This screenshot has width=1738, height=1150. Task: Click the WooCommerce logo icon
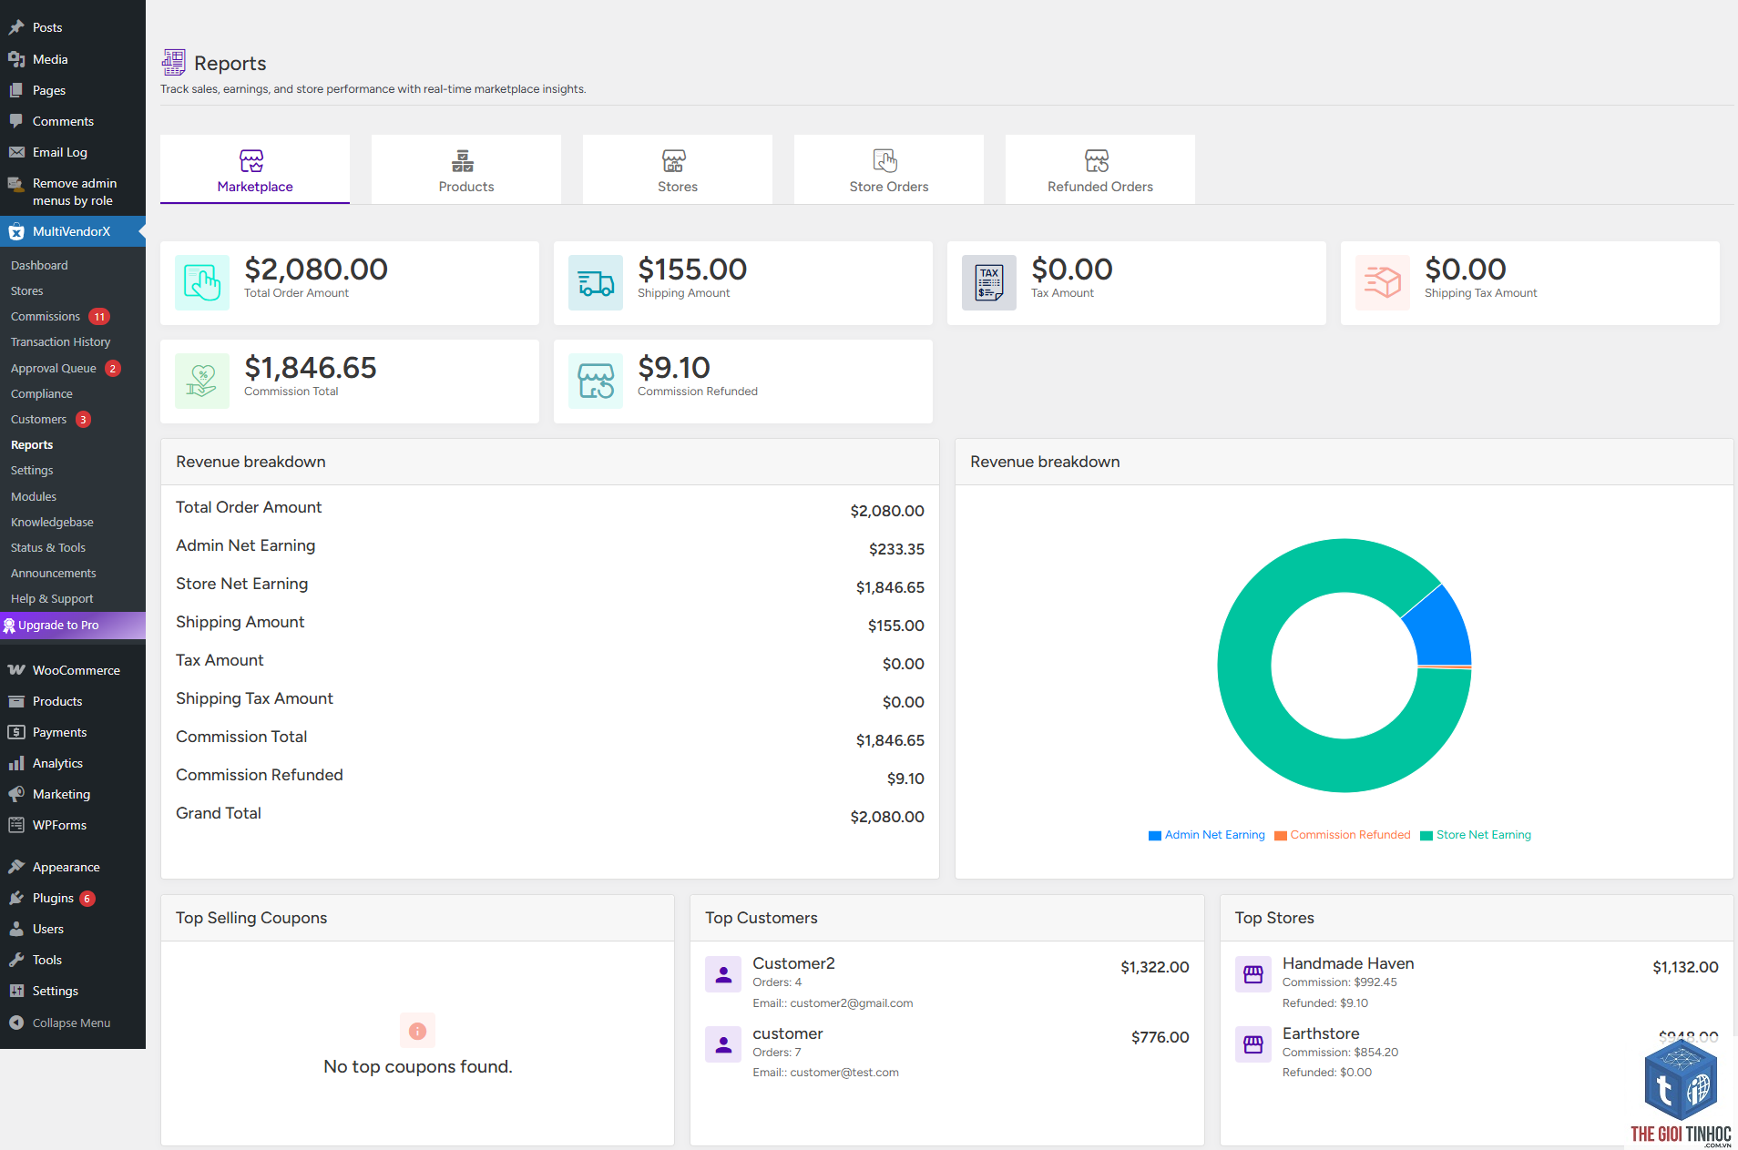16,670
